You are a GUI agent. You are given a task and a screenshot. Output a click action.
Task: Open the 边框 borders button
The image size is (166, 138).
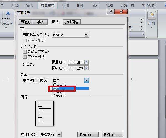pyautogui.click(x=112, y=135)
